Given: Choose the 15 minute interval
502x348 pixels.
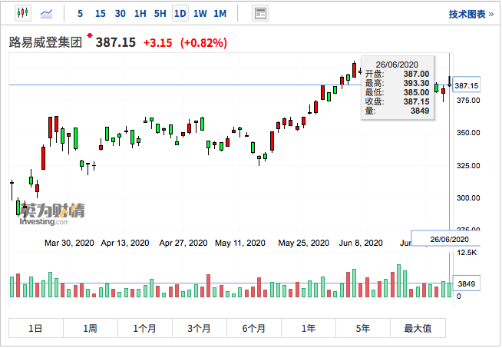Looking at the screenshot, I should (x=101, y=14).
